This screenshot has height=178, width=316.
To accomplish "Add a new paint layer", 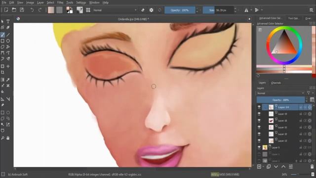I will point(259,167).
